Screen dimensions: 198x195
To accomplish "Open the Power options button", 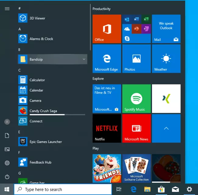I will pos(7,177).
